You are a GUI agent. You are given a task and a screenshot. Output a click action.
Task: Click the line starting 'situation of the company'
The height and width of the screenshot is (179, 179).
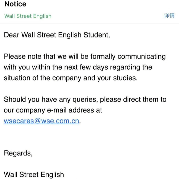70,78
